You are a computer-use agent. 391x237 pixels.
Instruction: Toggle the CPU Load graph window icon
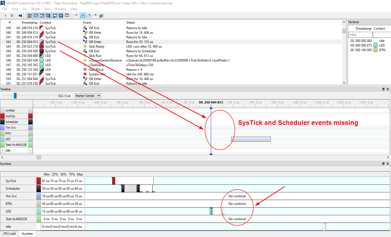[42, 16]
